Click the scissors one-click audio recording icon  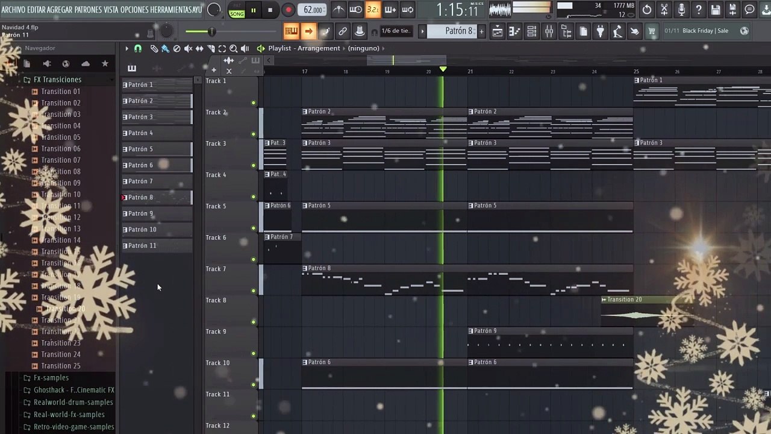(664, 10)
